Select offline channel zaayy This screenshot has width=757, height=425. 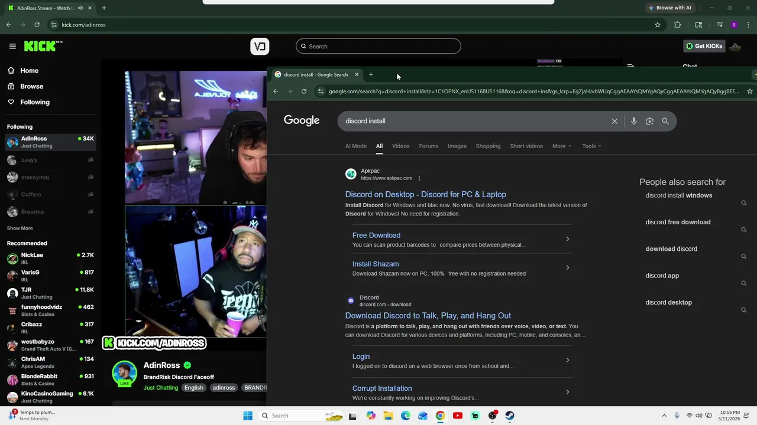[x=50, y=160]
